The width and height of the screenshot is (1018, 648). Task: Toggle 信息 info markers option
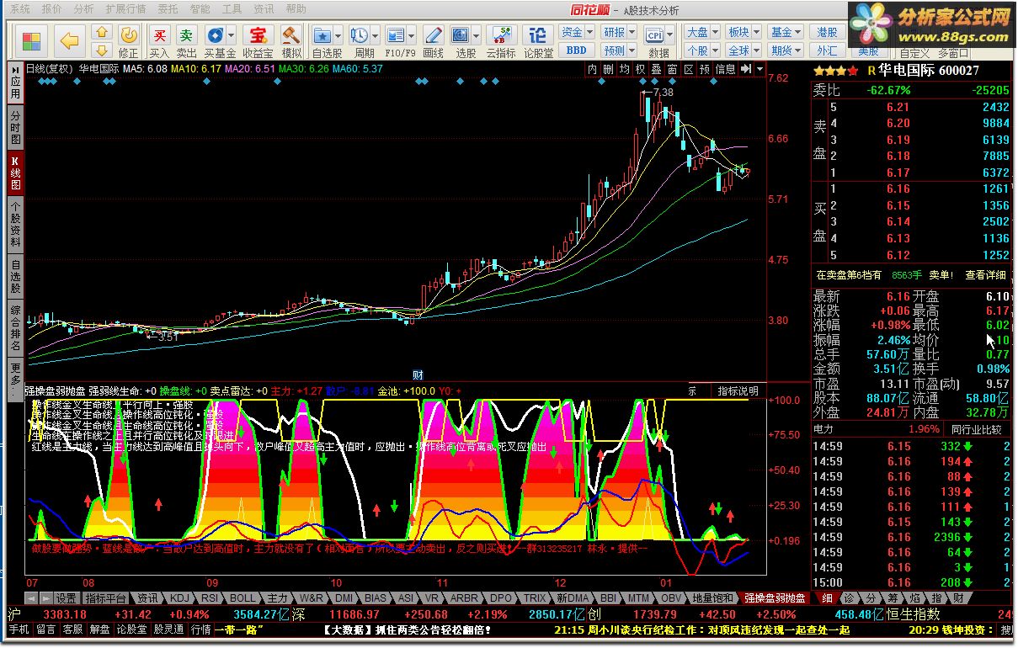pos(725,70)
